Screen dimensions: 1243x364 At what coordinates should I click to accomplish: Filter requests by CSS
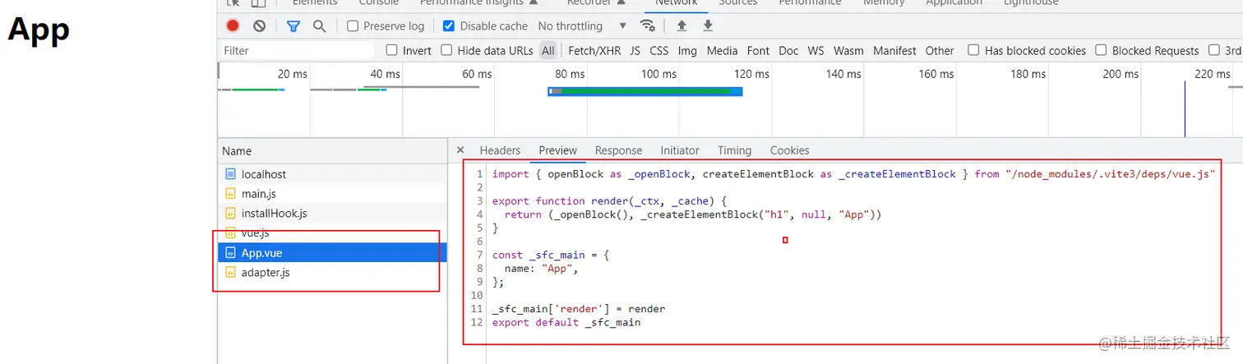(659, 50)
